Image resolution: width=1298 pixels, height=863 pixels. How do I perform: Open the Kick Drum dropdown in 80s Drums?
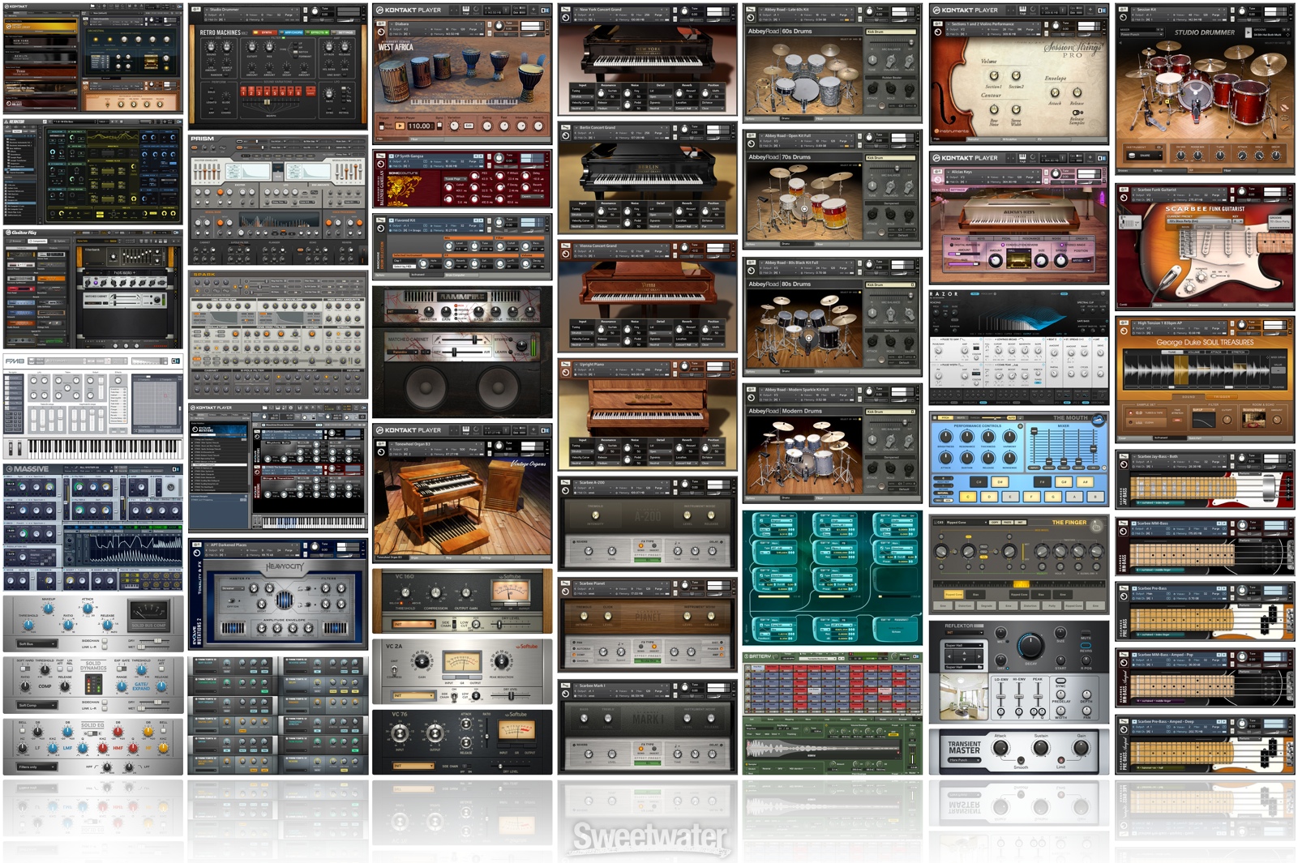tap(891, 284)
